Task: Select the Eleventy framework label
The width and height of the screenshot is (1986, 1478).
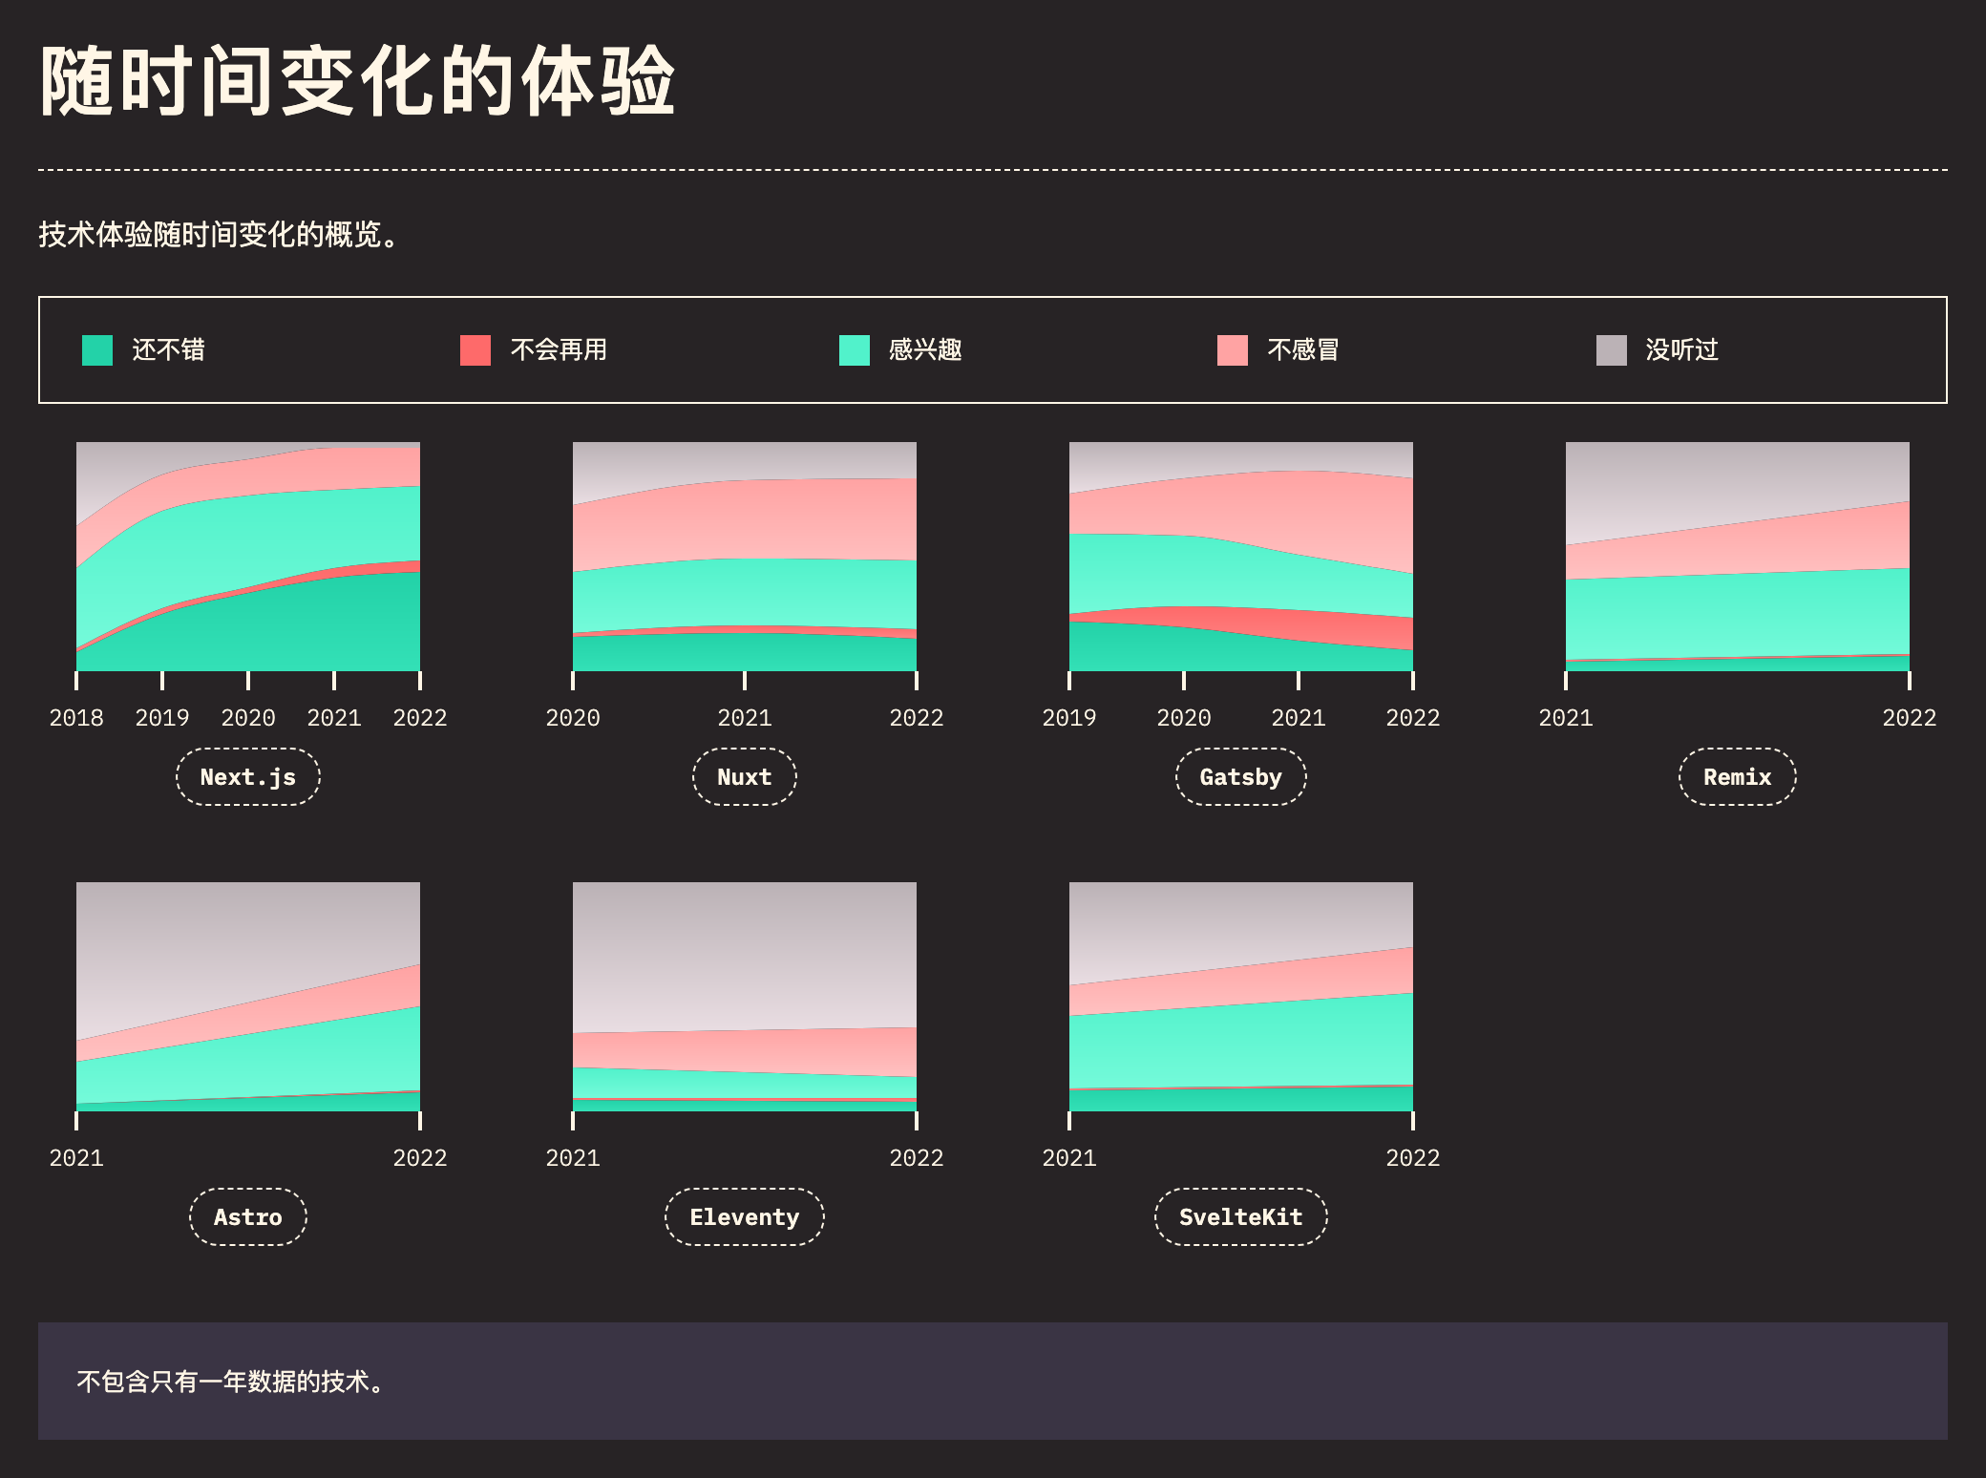Action: click(x=744, y=1216)
